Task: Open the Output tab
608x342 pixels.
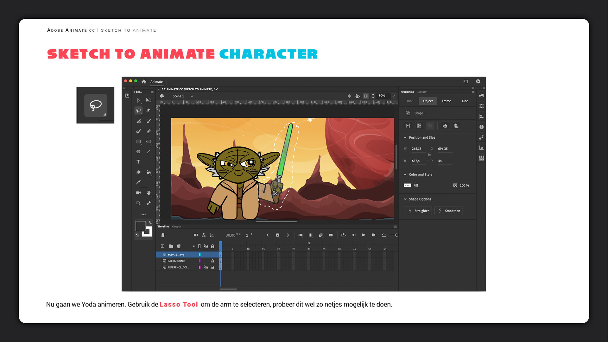Action: (x=177, y=226)
